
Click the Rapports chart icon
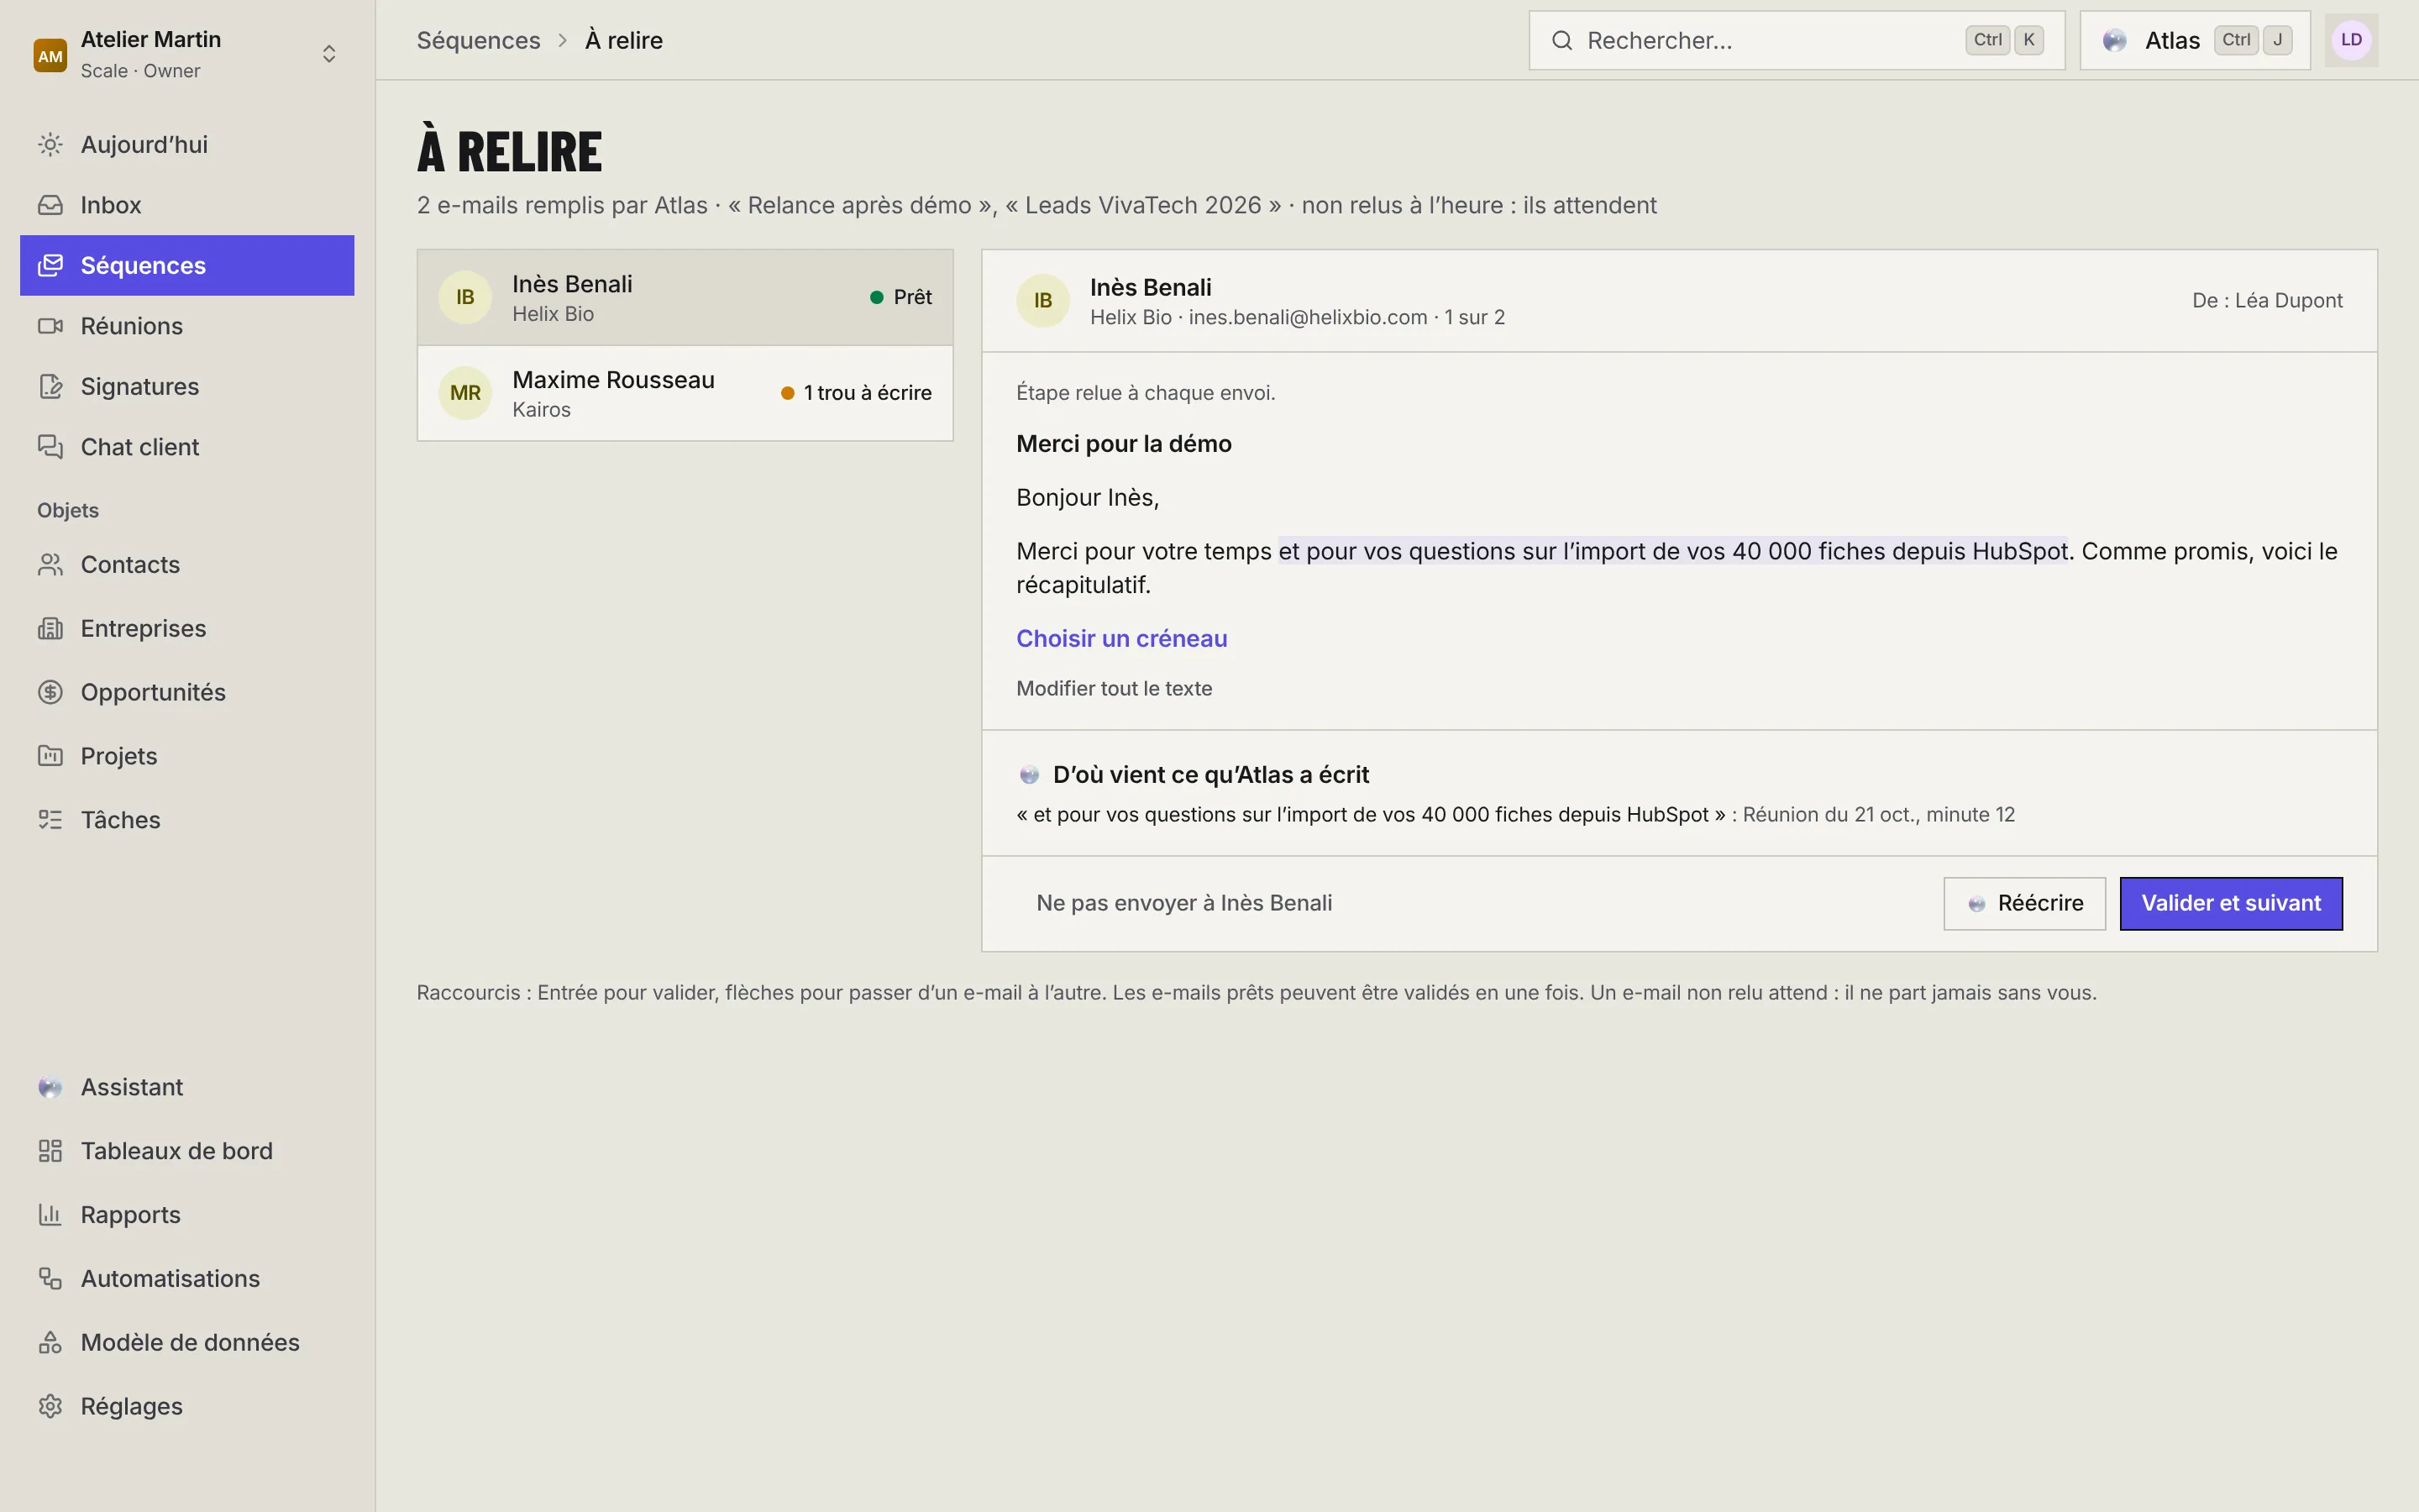point(50,1215)
